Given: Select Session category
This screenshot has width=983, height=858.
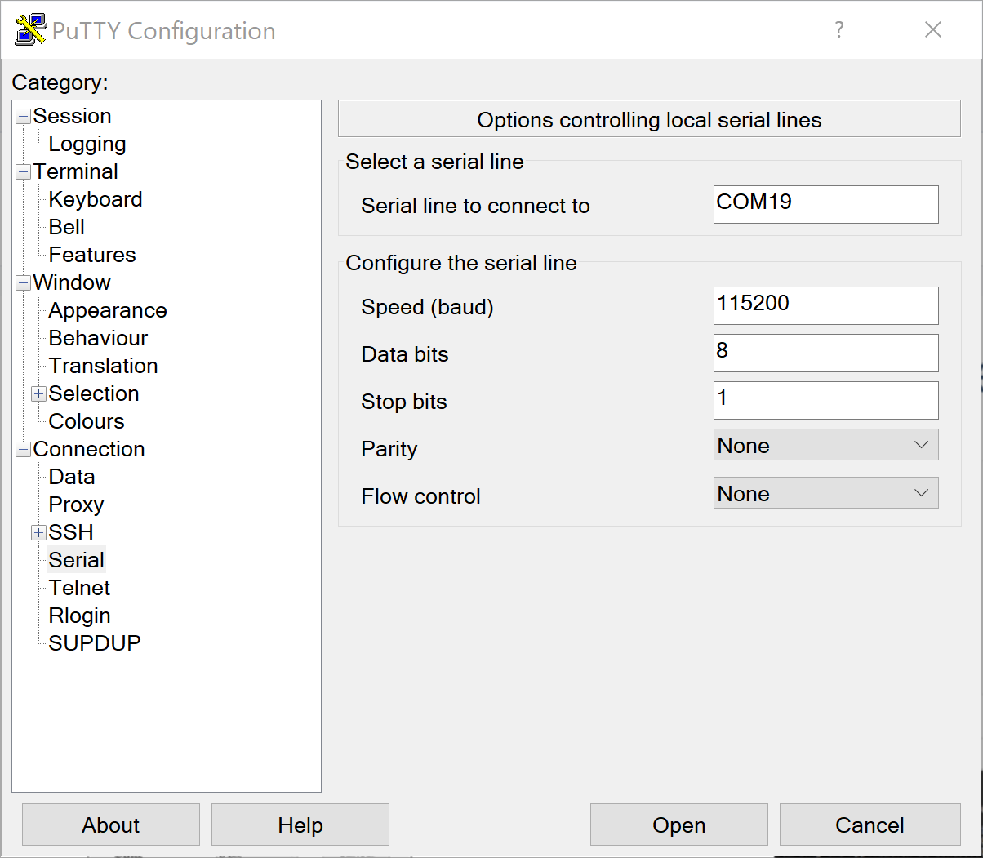Looking at the screenshot, I should [x=72, y=116].
